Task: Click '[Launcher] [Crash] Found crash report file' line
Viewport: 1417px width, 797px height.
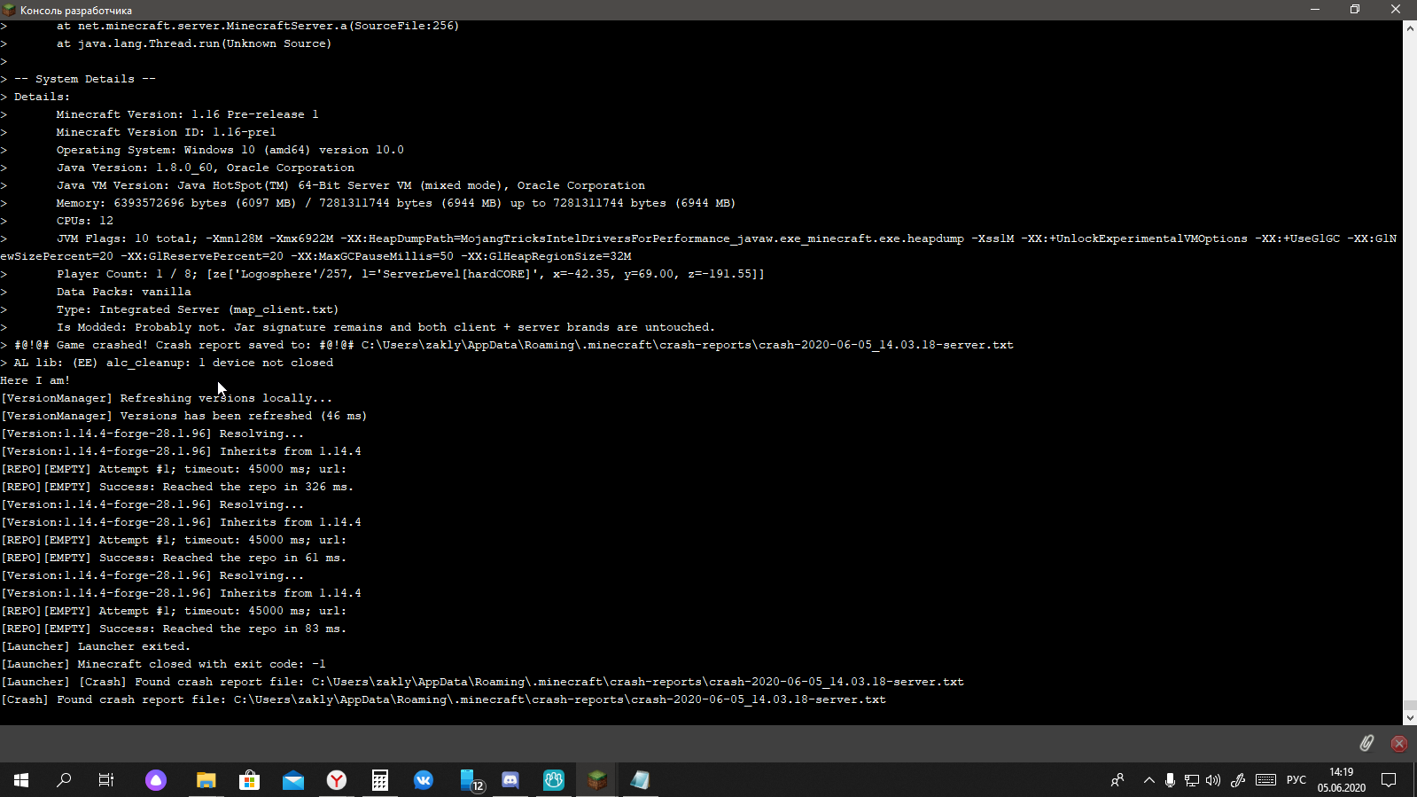Action: tap(482, 682)
